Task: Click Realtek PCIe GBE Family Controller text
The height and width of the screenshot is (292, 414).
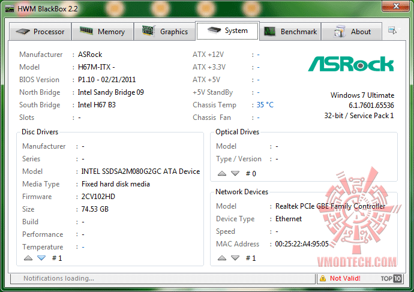Action: click(331, 206)
